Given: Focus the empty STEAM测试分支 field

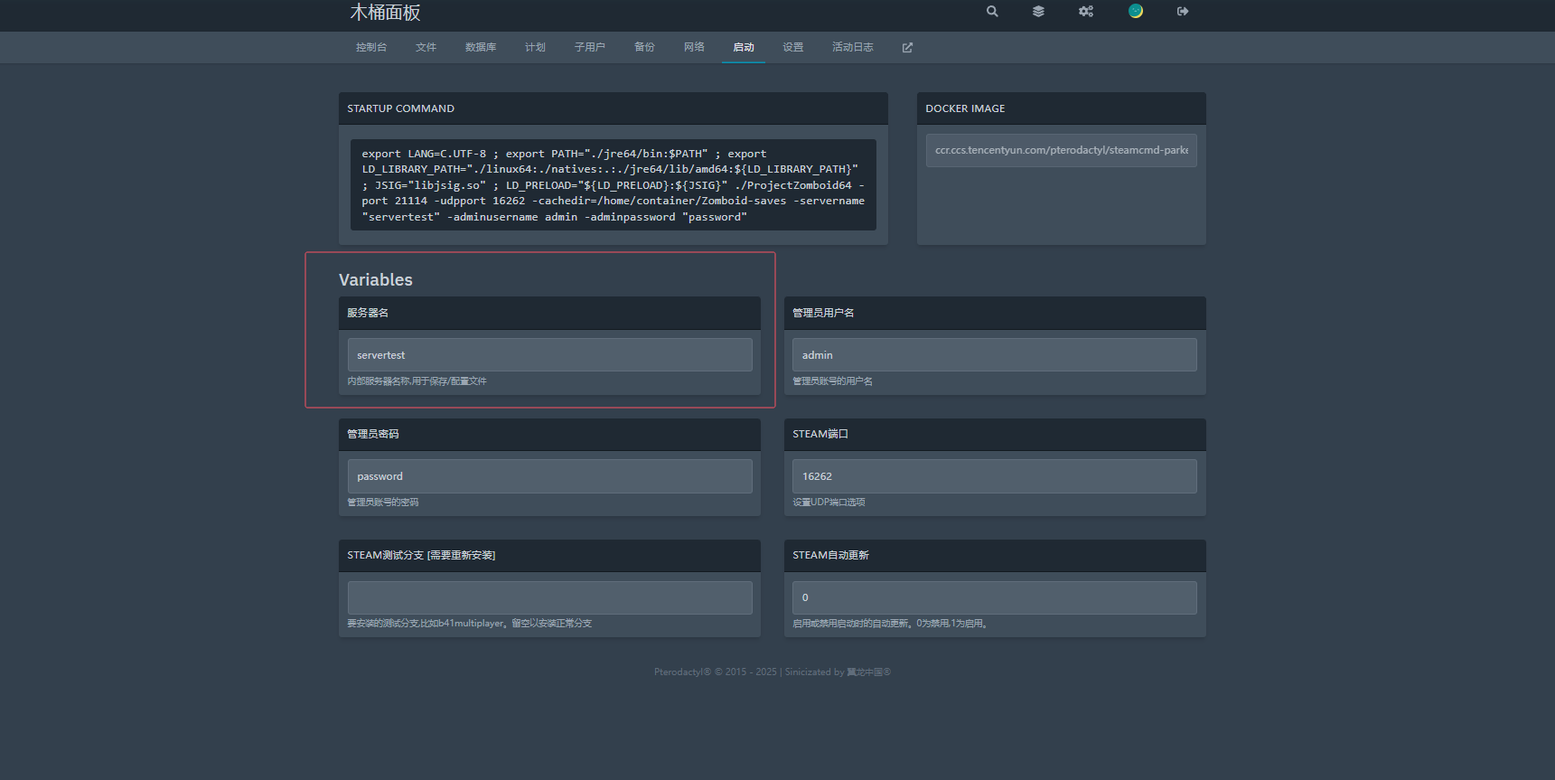Looking at the screenshot, I should click(x=549, y=597).
